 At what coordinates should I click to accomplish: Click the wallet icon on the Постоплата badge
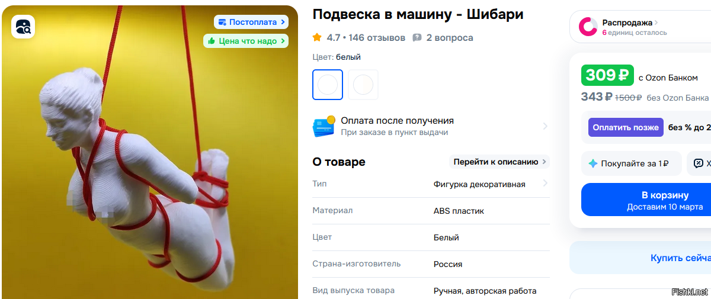point(222,22)
